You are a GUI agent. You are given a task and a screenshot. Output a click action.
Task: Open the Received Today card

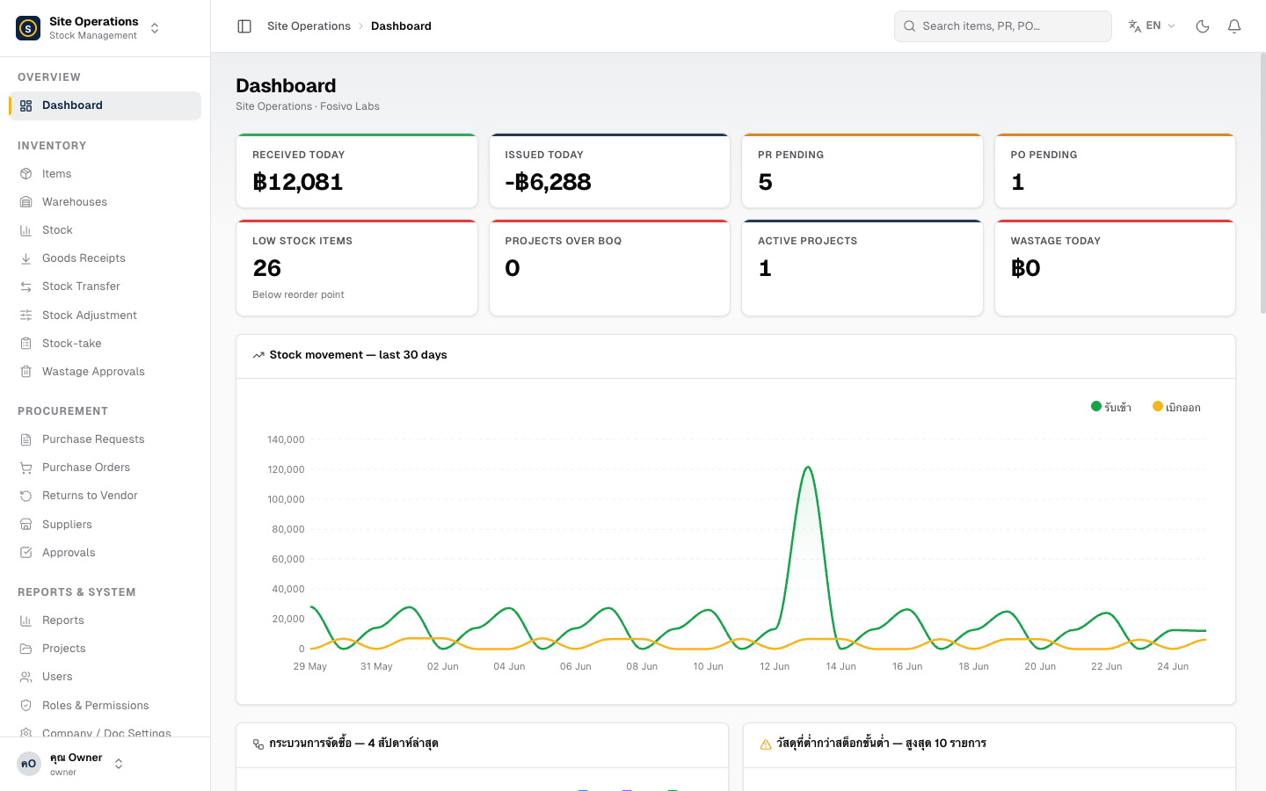[x=357, y=171]
